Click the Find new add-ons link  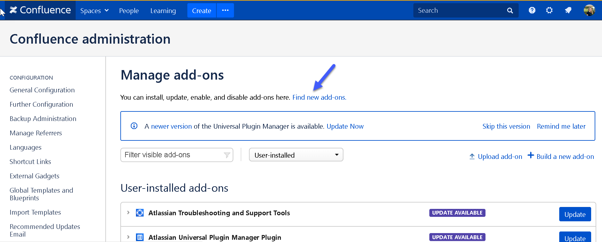pos(319,97)
